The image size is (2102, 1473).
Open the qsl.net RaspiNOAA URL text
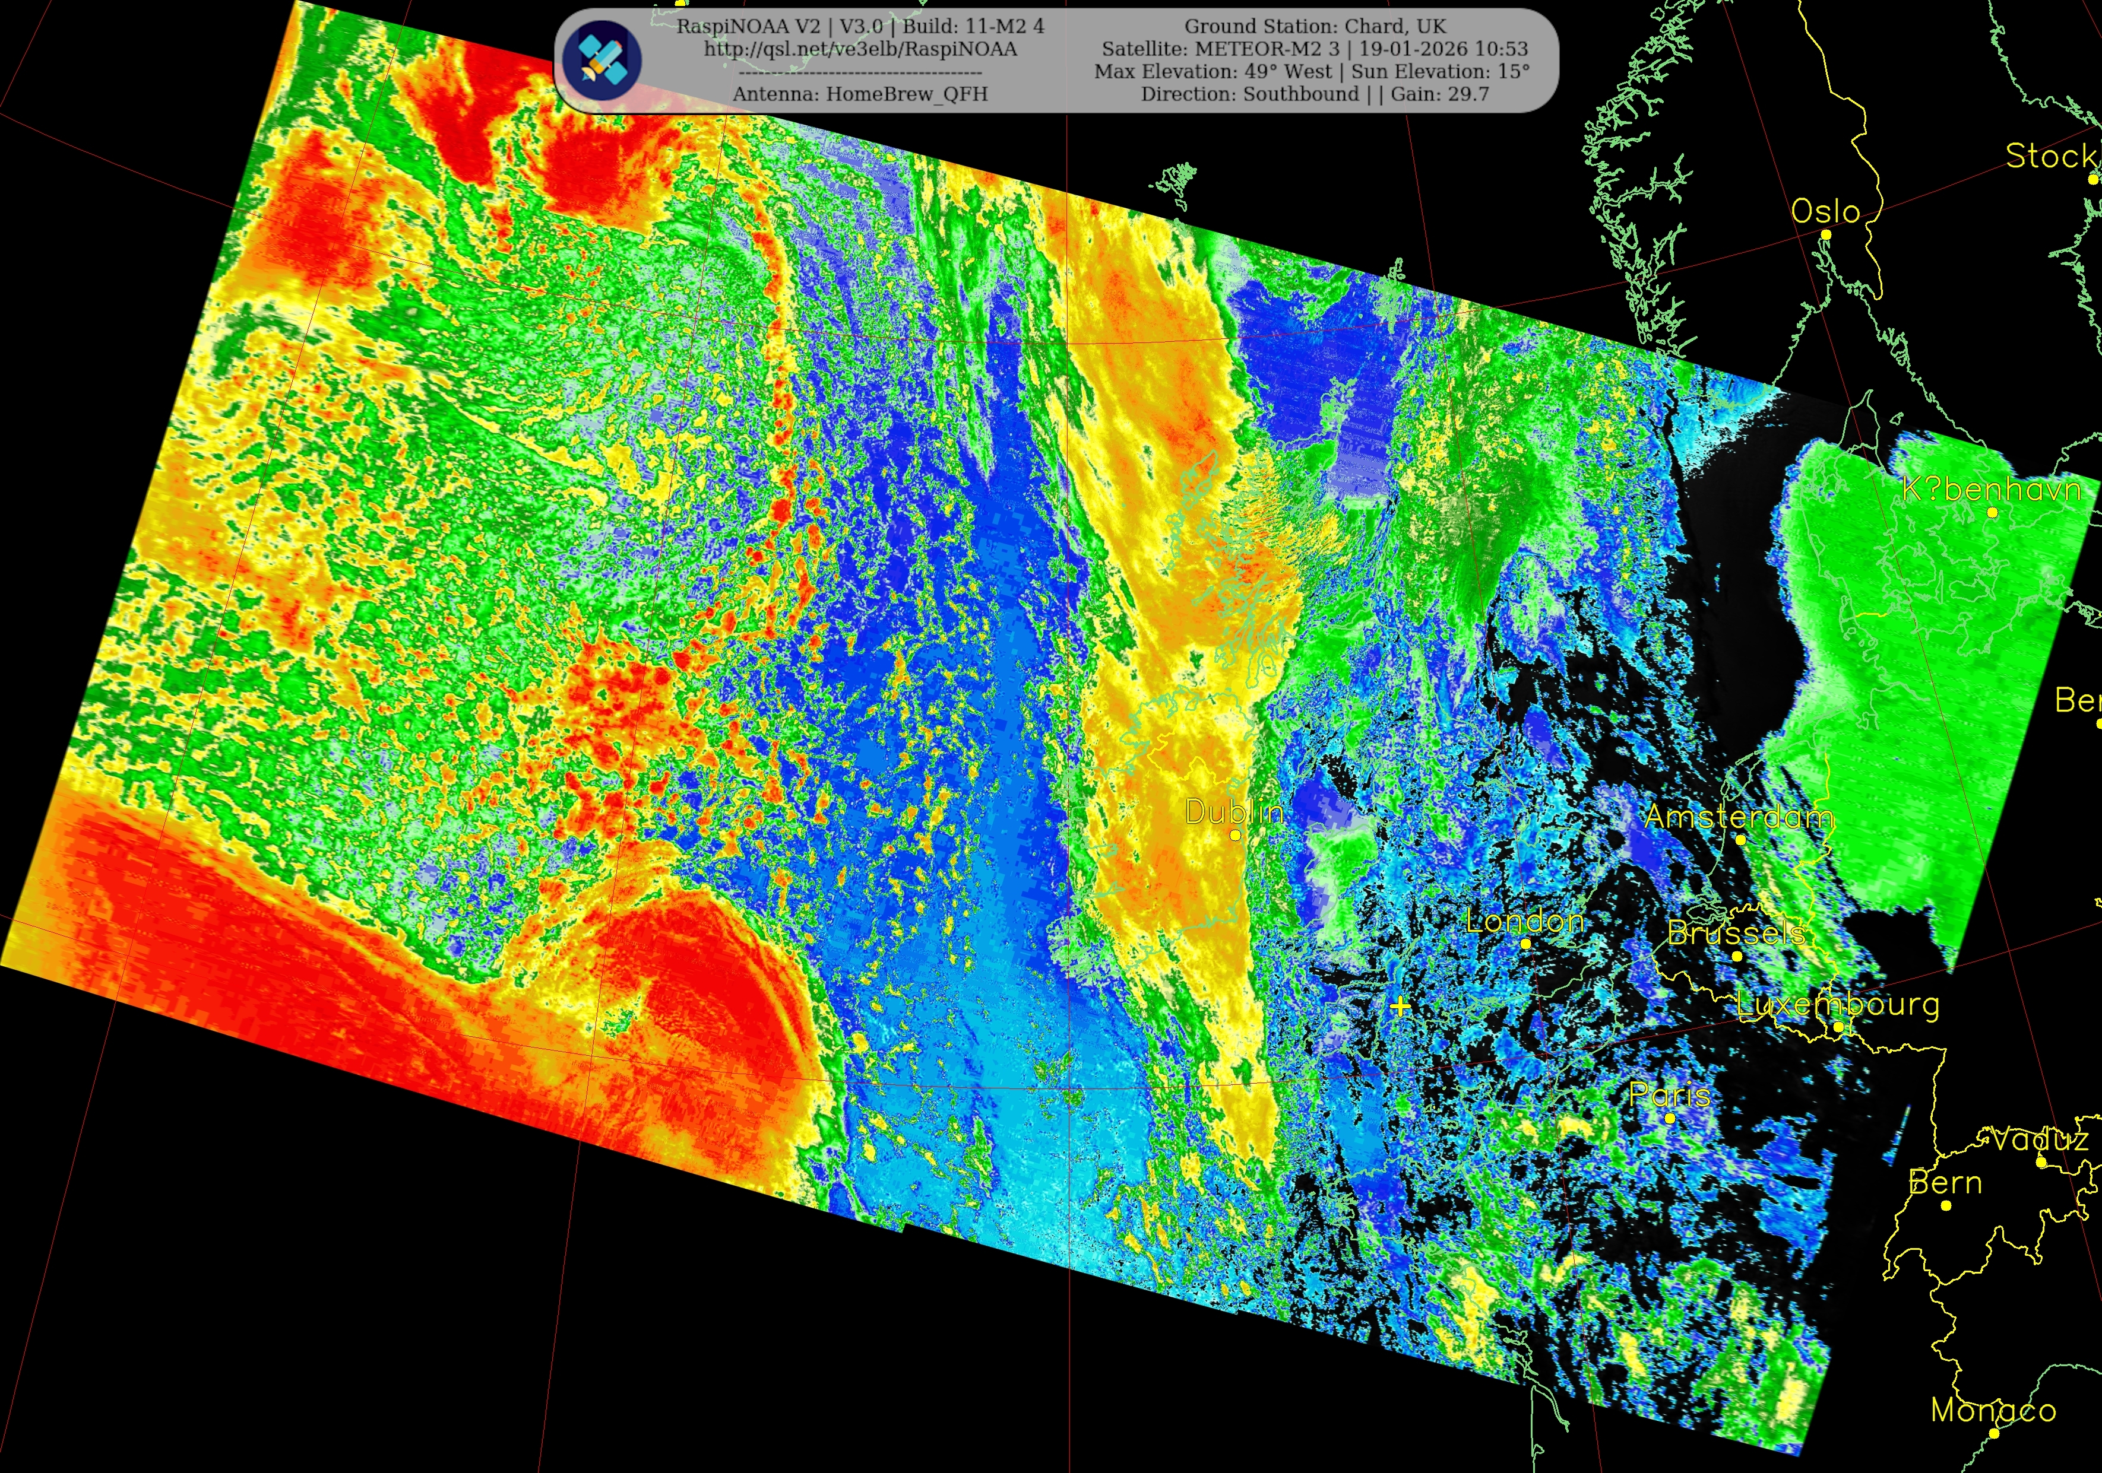[860, 49]
